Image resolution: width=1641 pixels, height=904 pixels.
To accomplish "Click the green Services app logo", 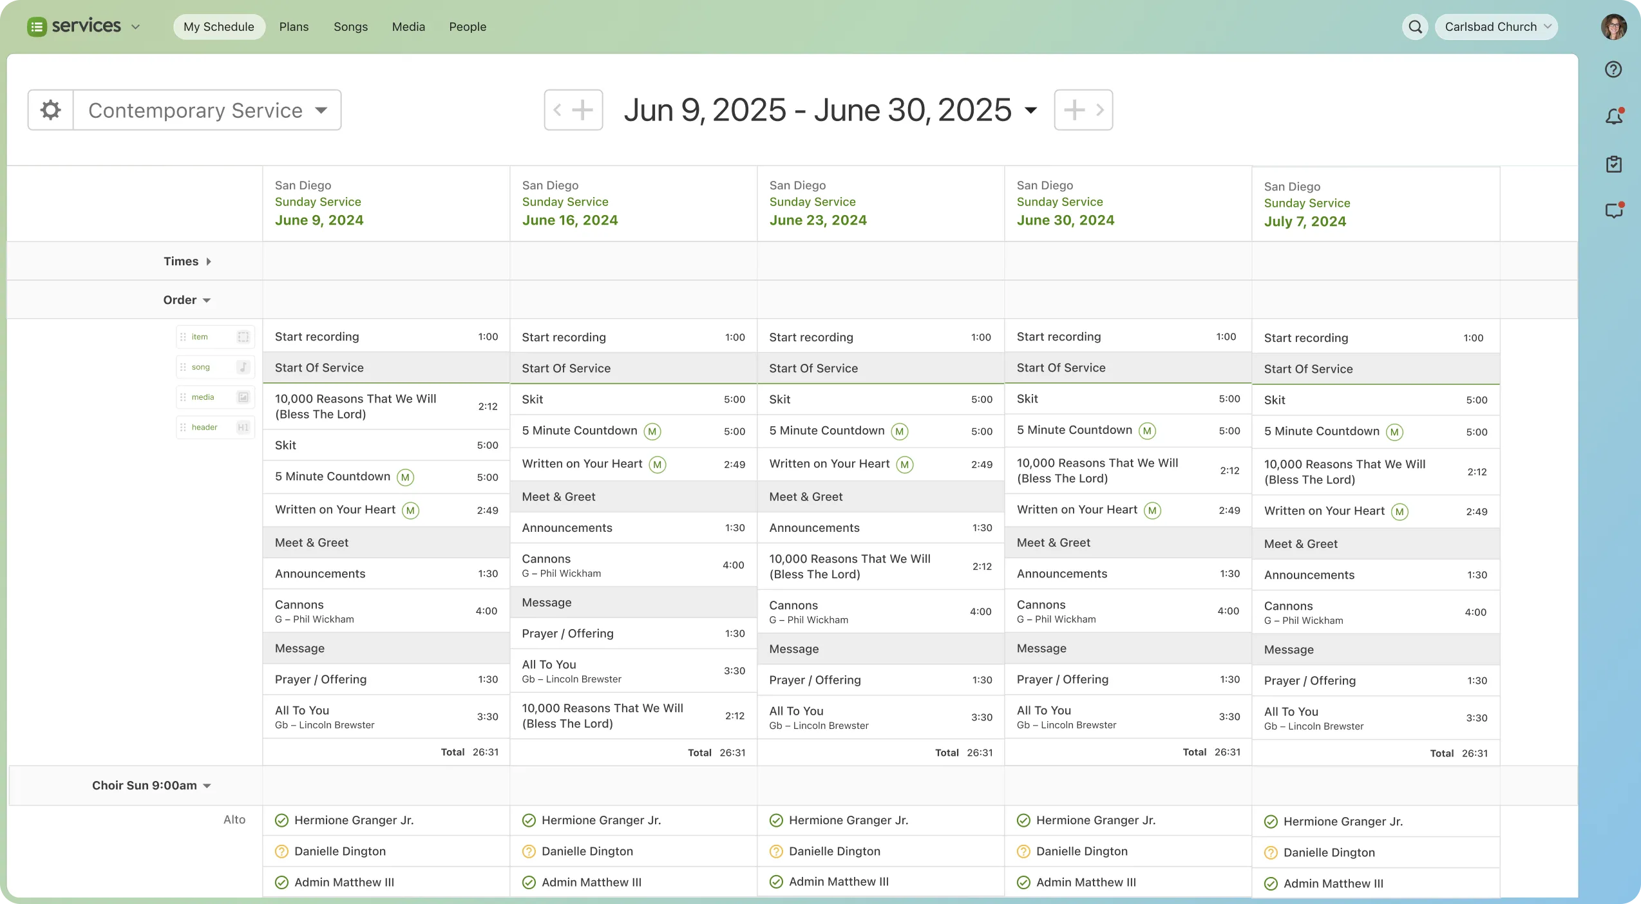I will pyautogui.click(x=37, y=27).
